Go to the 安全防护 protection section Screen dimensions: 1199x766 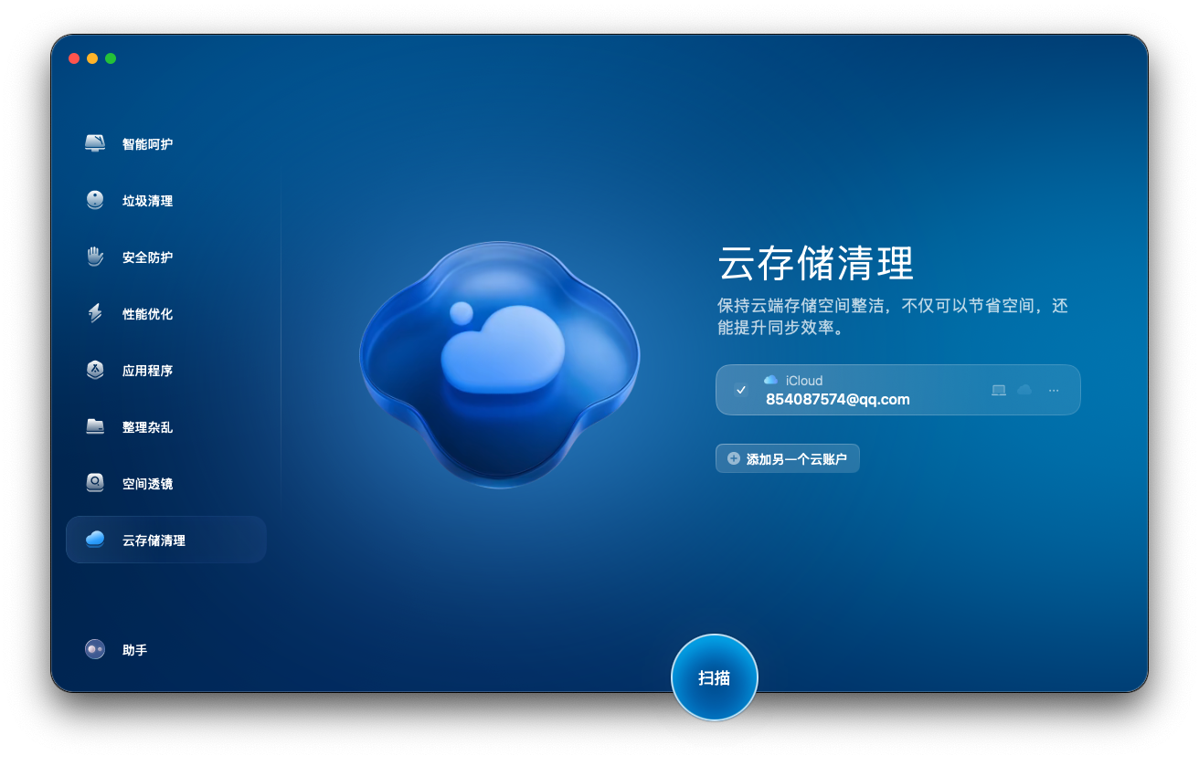pyautogui.click(x=146, y=257)
